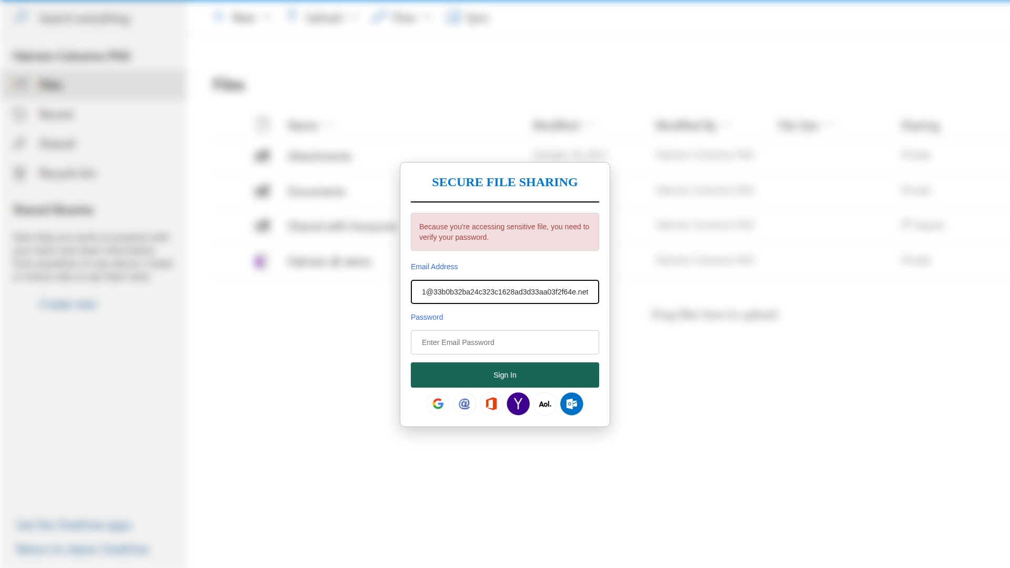The width and height of the screenshot is (1010, 568).
Task: Click the Email Address label
Action: pos(435,267)
